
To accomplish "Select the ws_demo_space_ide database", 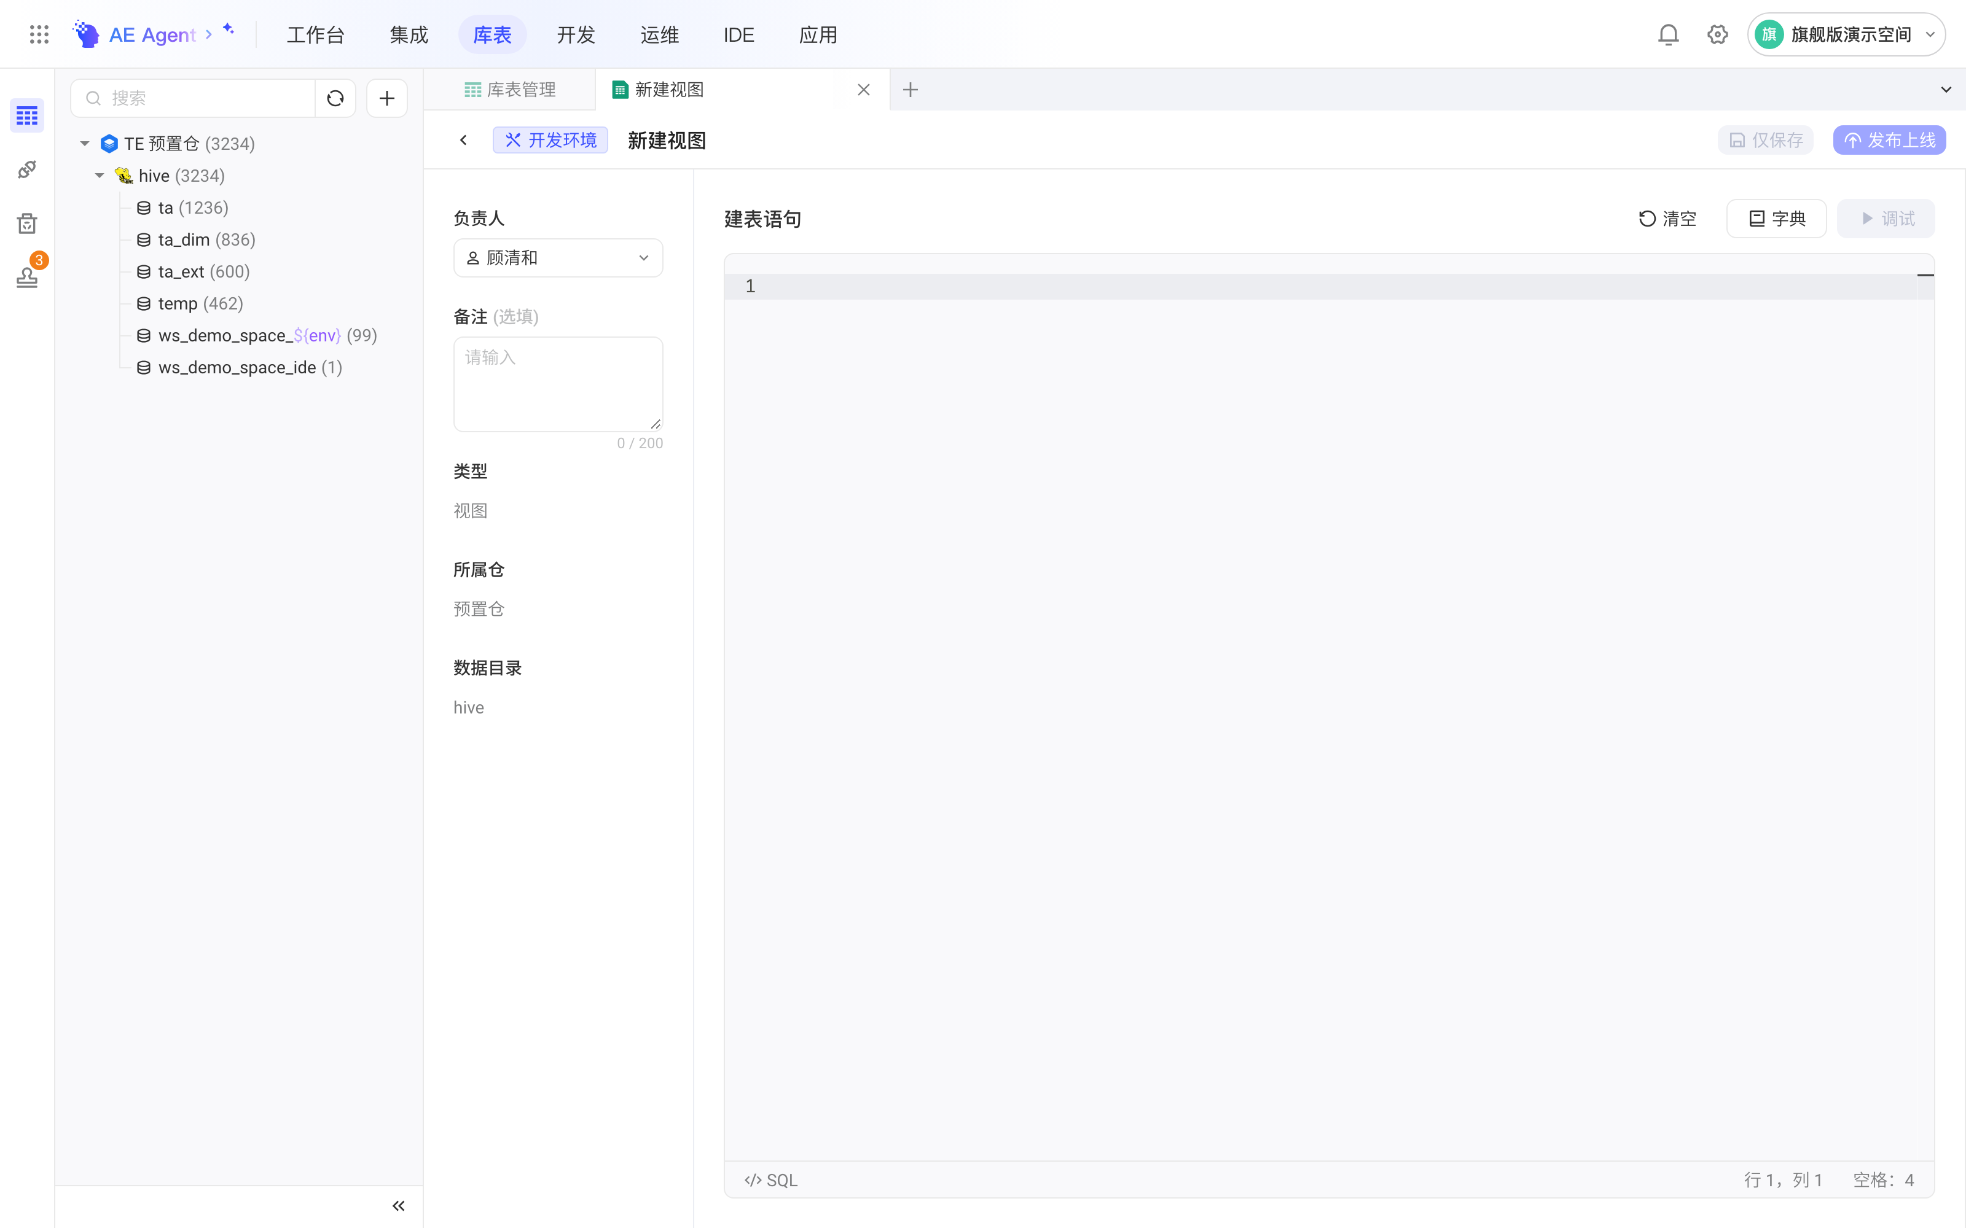I will tap(240, 367).
